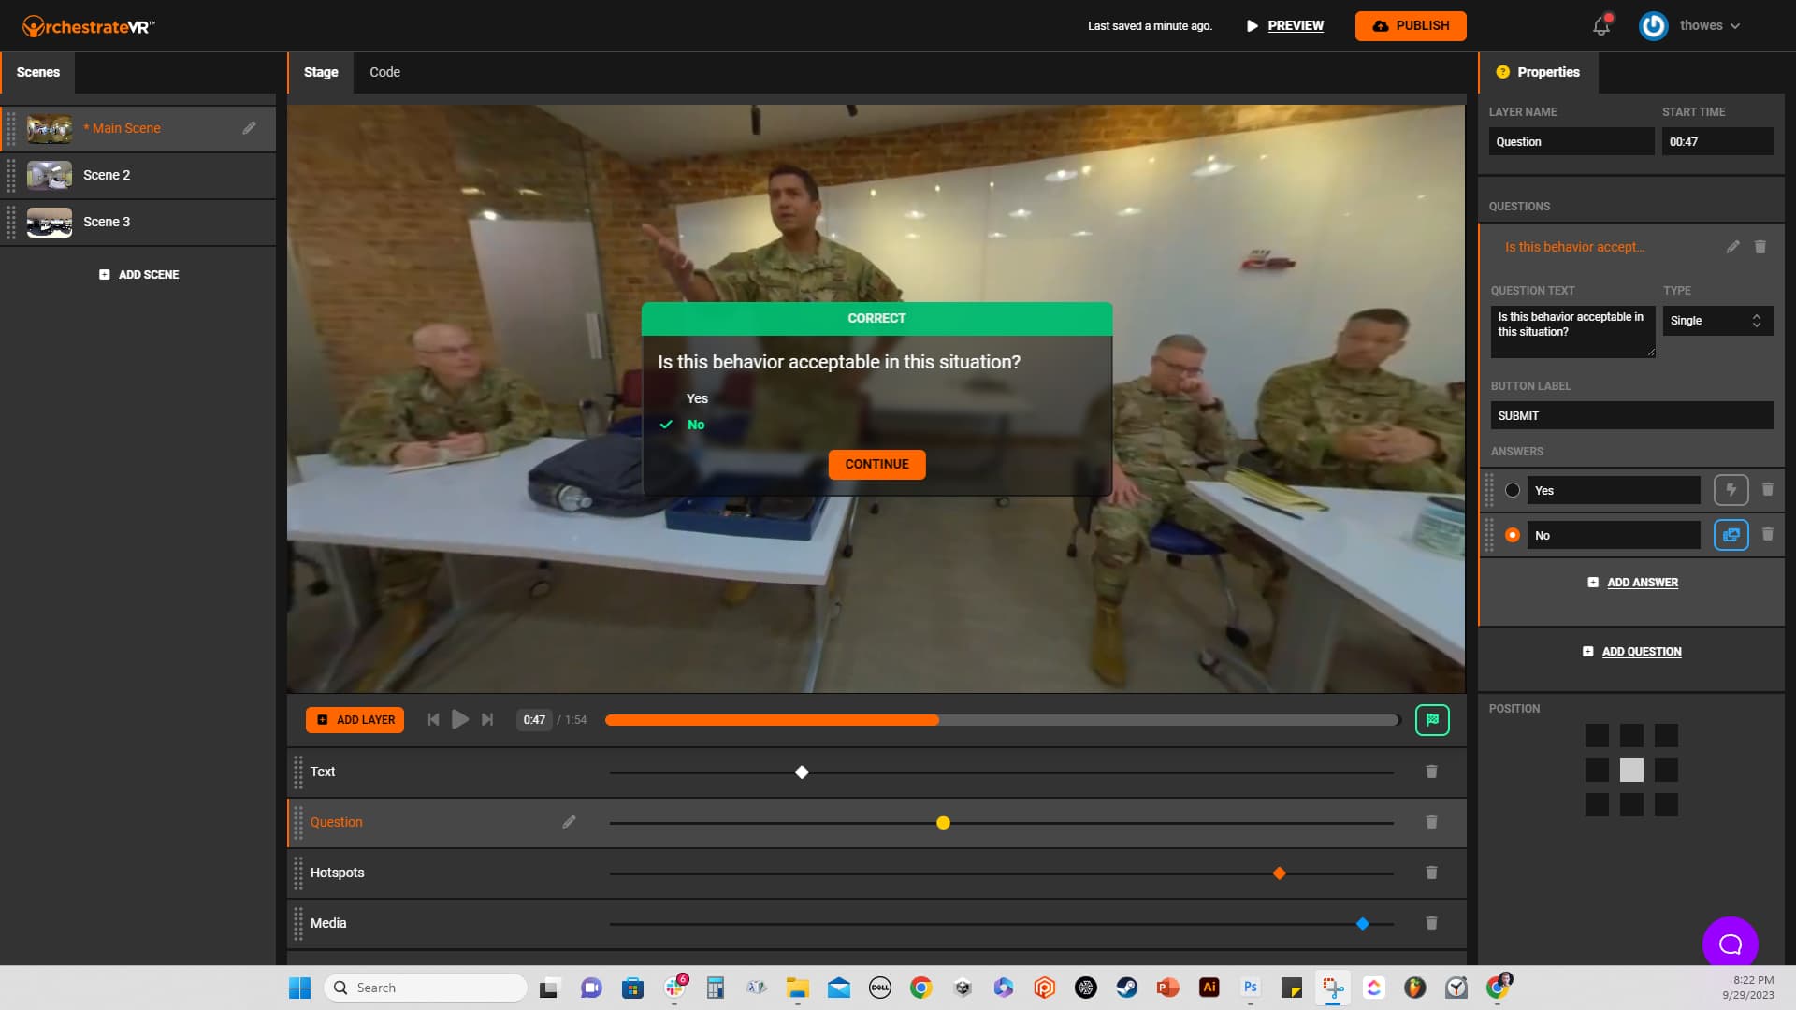Click the notification bell icon
Screen dimensions: 1796x1010
(1601, 26)
